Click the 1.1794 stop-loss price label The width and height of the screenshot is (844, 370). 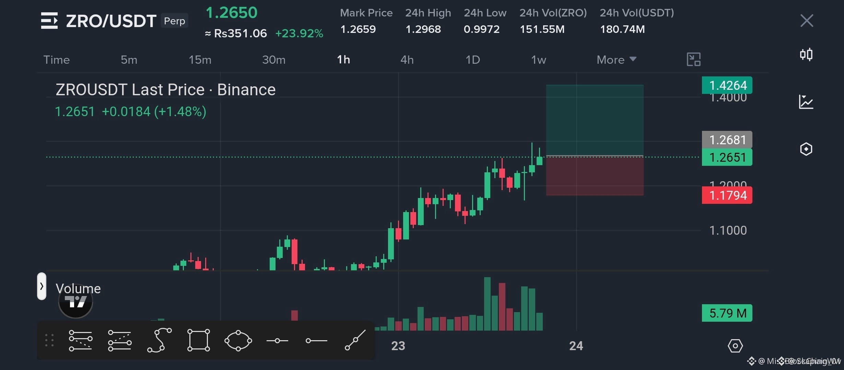727,195
